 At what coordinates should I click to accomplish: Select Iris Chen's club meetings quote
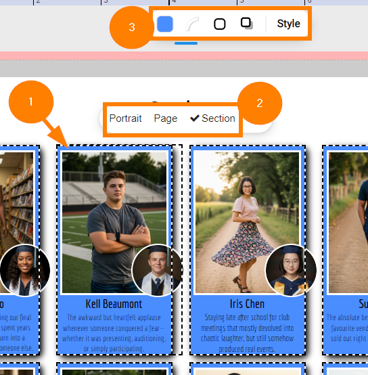(247, 333)
